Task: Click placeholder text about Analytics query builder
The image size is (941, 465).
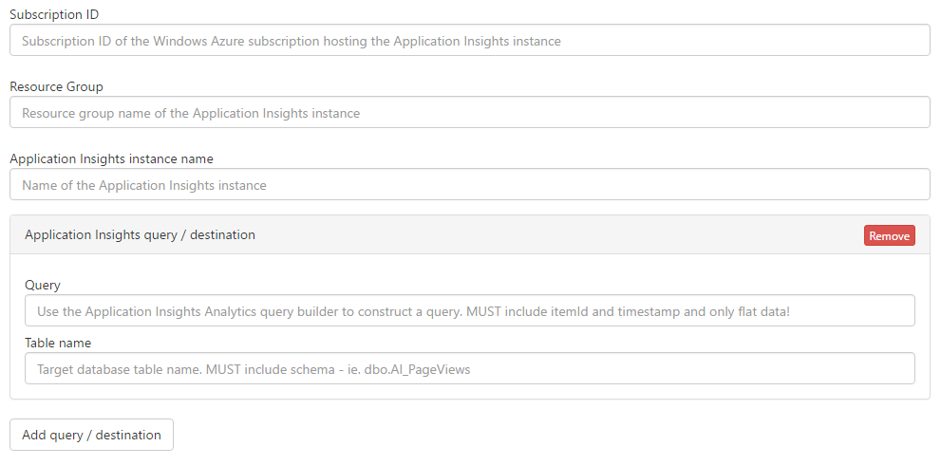Action: point(413,311)
